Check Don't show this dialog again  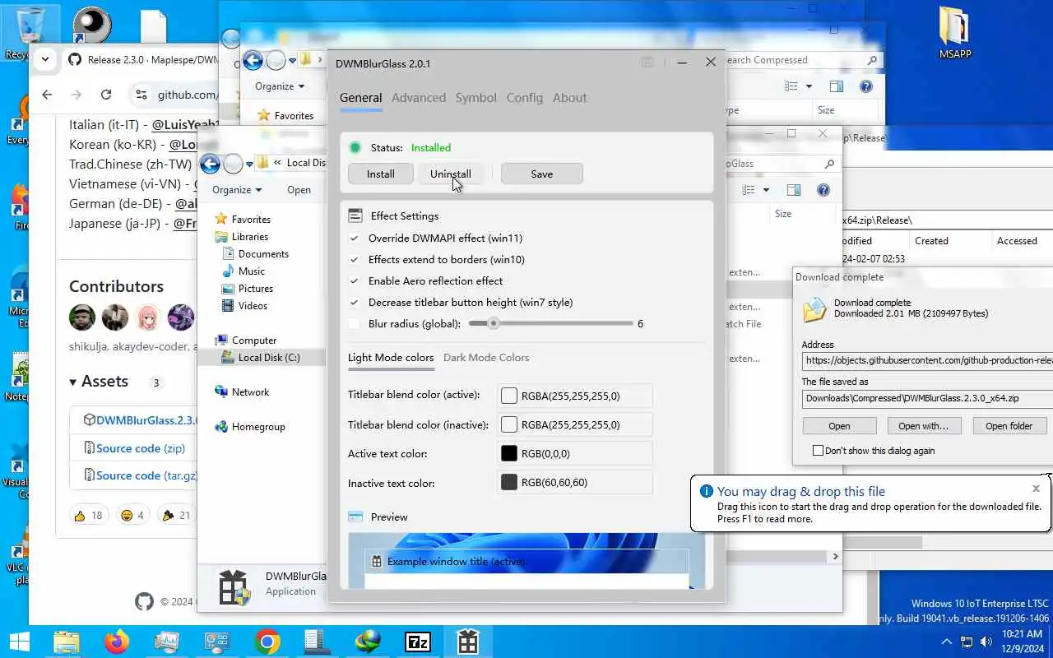818,451
